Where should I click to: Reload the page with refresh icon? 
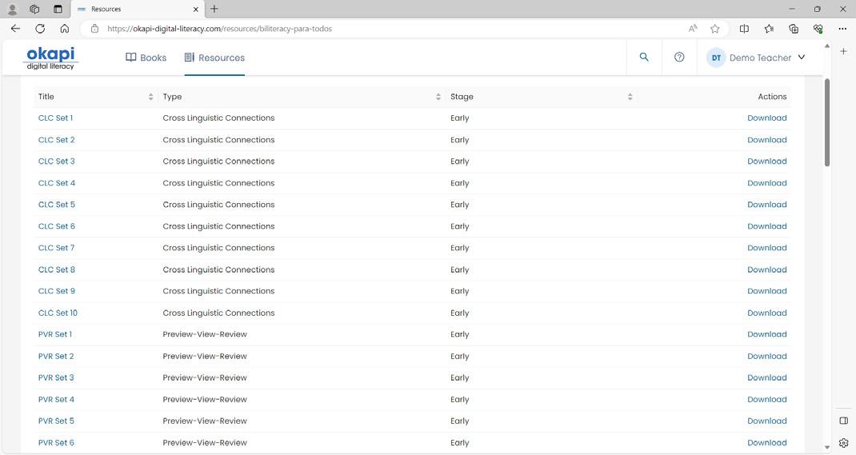pyautogui.click(x=40, y=28)
